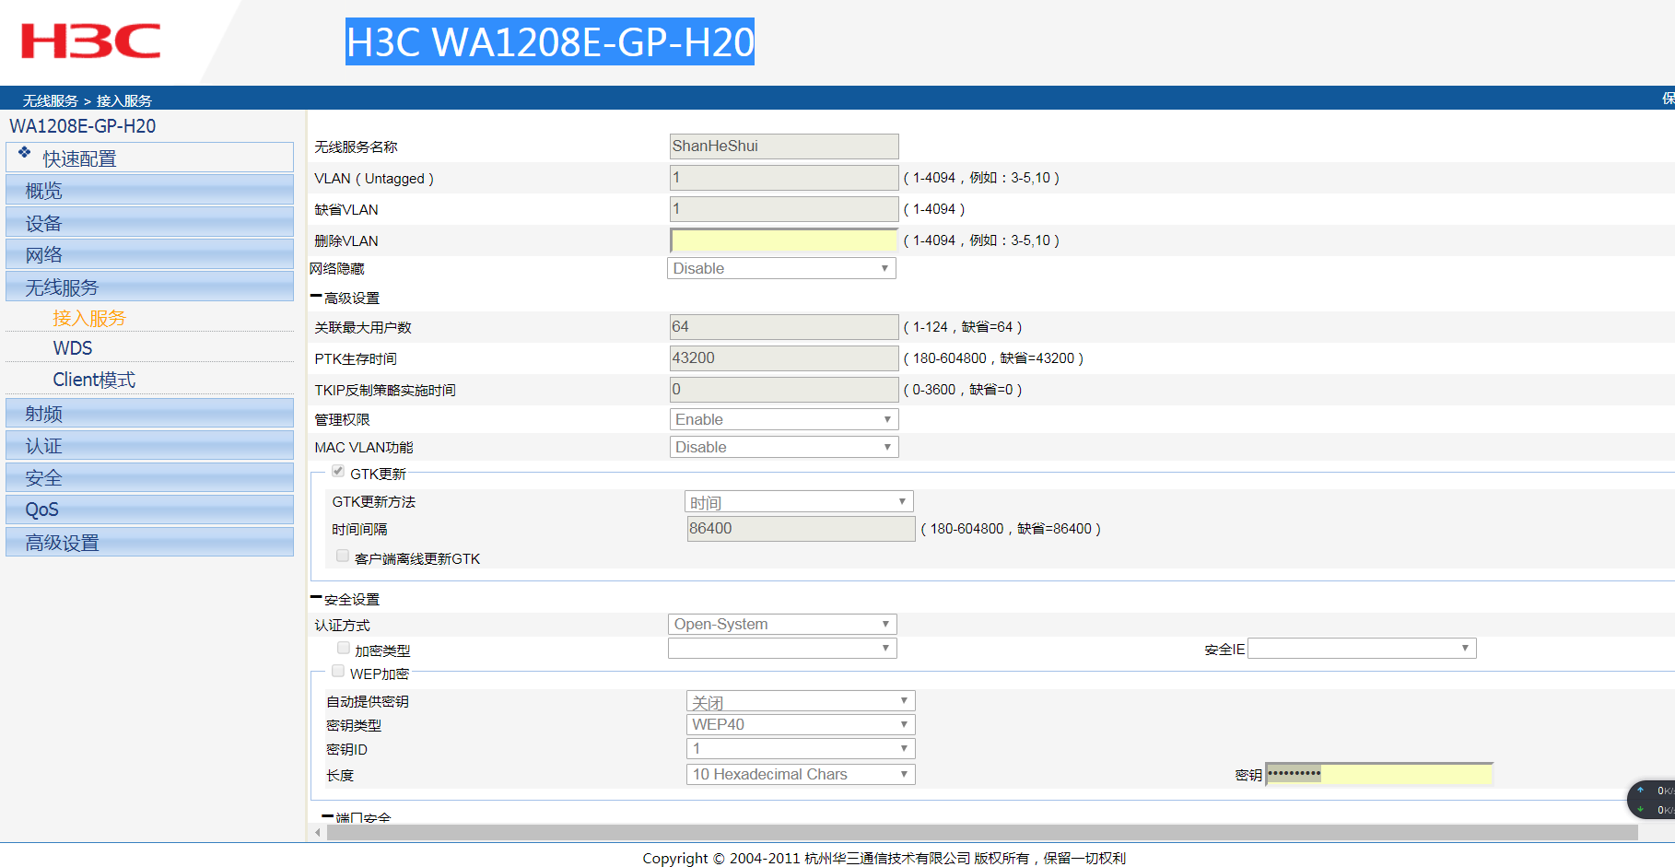Open the 无线服务 sidebar menu

(149, 287)
